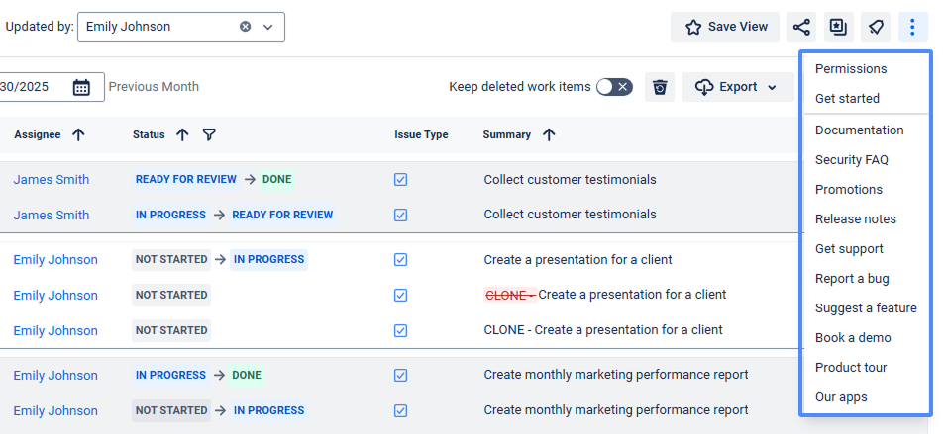
Task: Expand the Updated by dropdown chevron
Action: click(267, 27)
